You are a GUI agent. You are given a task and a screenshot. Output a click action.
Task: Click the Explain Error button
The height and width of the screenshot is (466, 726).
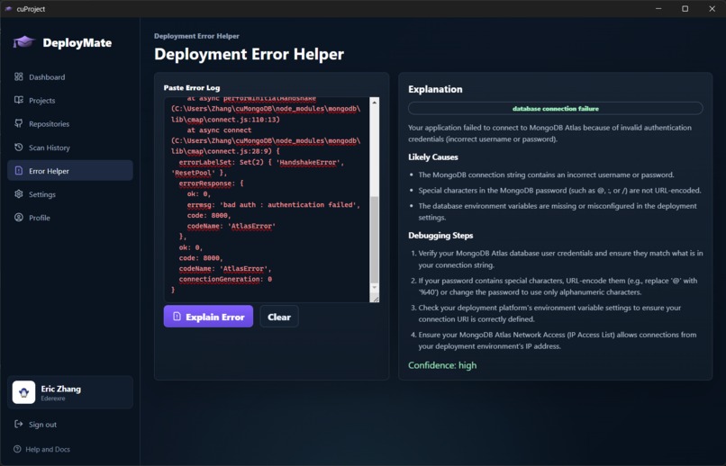[x=208, y=317]
